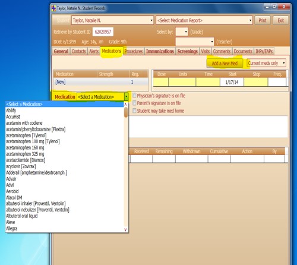
Task: Choose Advair from medication list
Action: point(65,179)
